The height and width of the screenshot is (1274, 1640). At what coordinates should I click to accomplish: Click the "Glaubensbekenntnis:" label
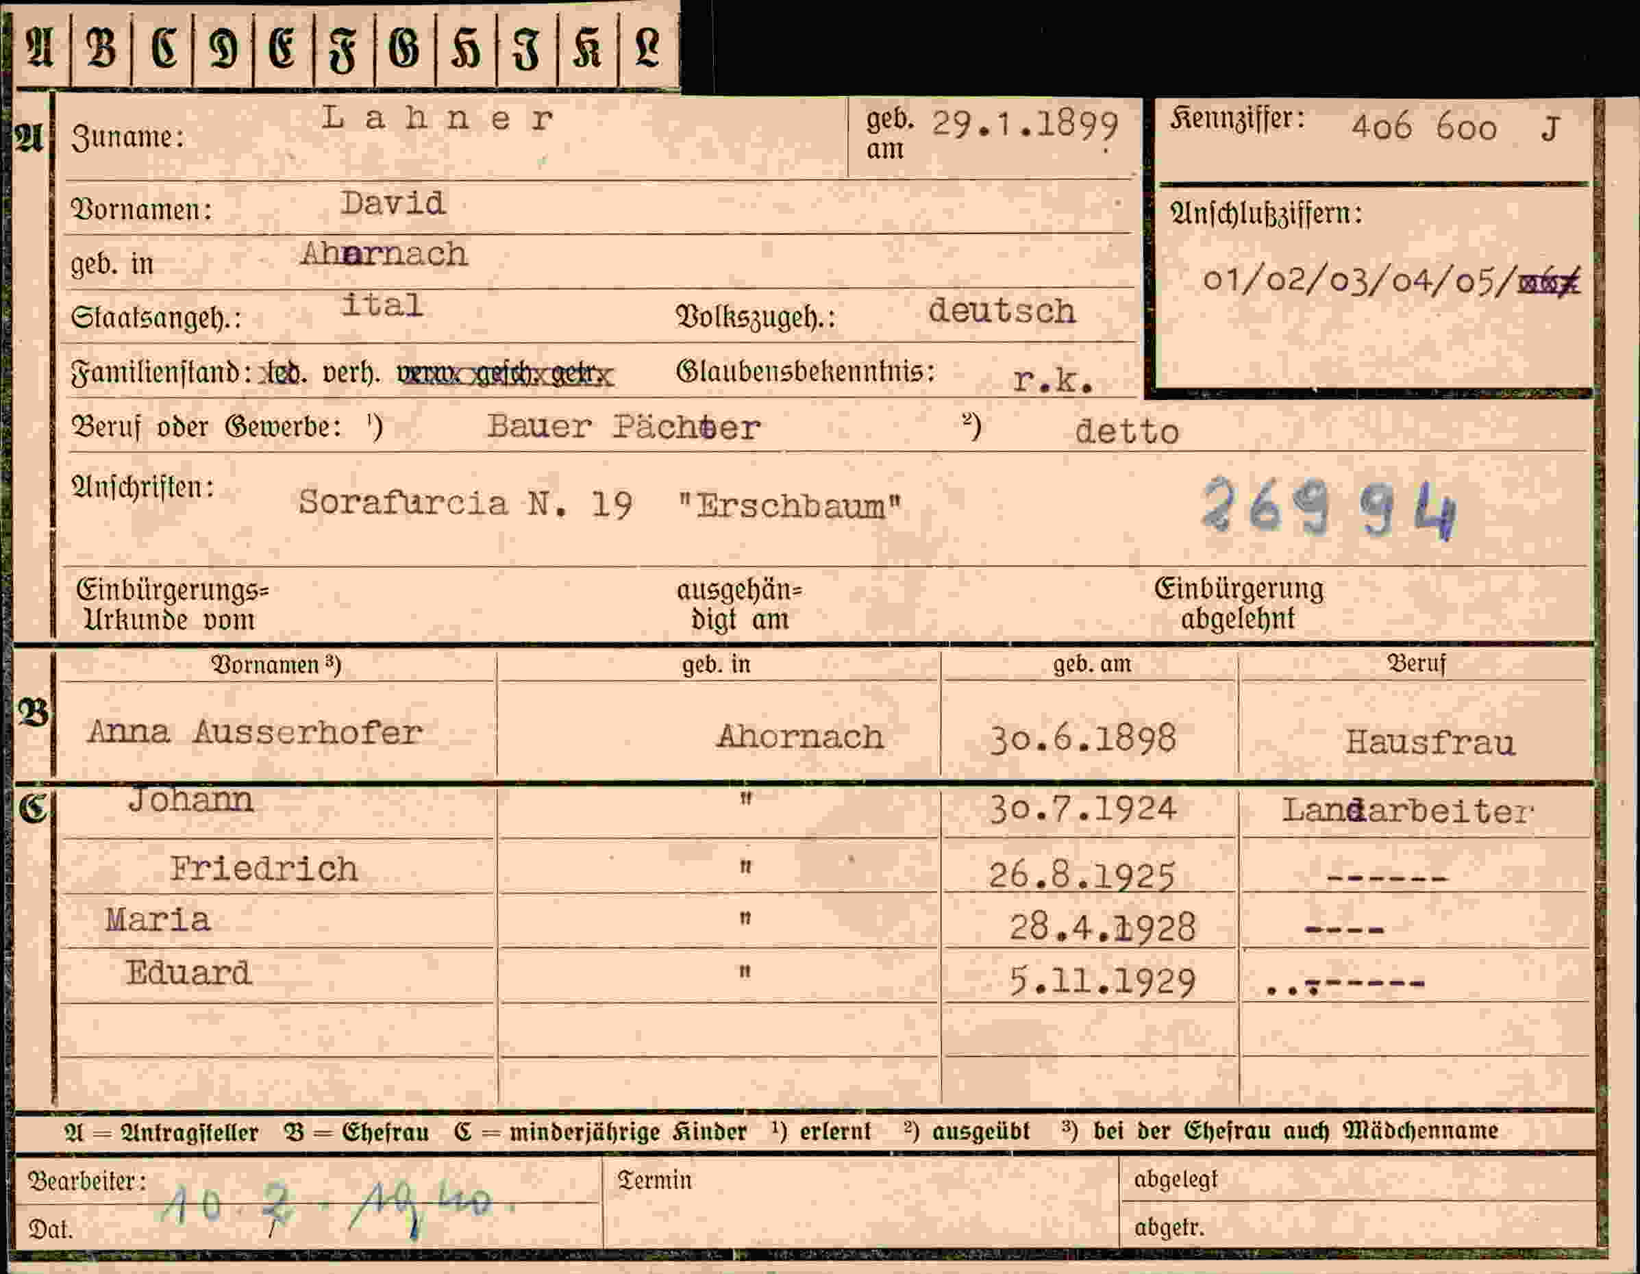tap(805, 372)
